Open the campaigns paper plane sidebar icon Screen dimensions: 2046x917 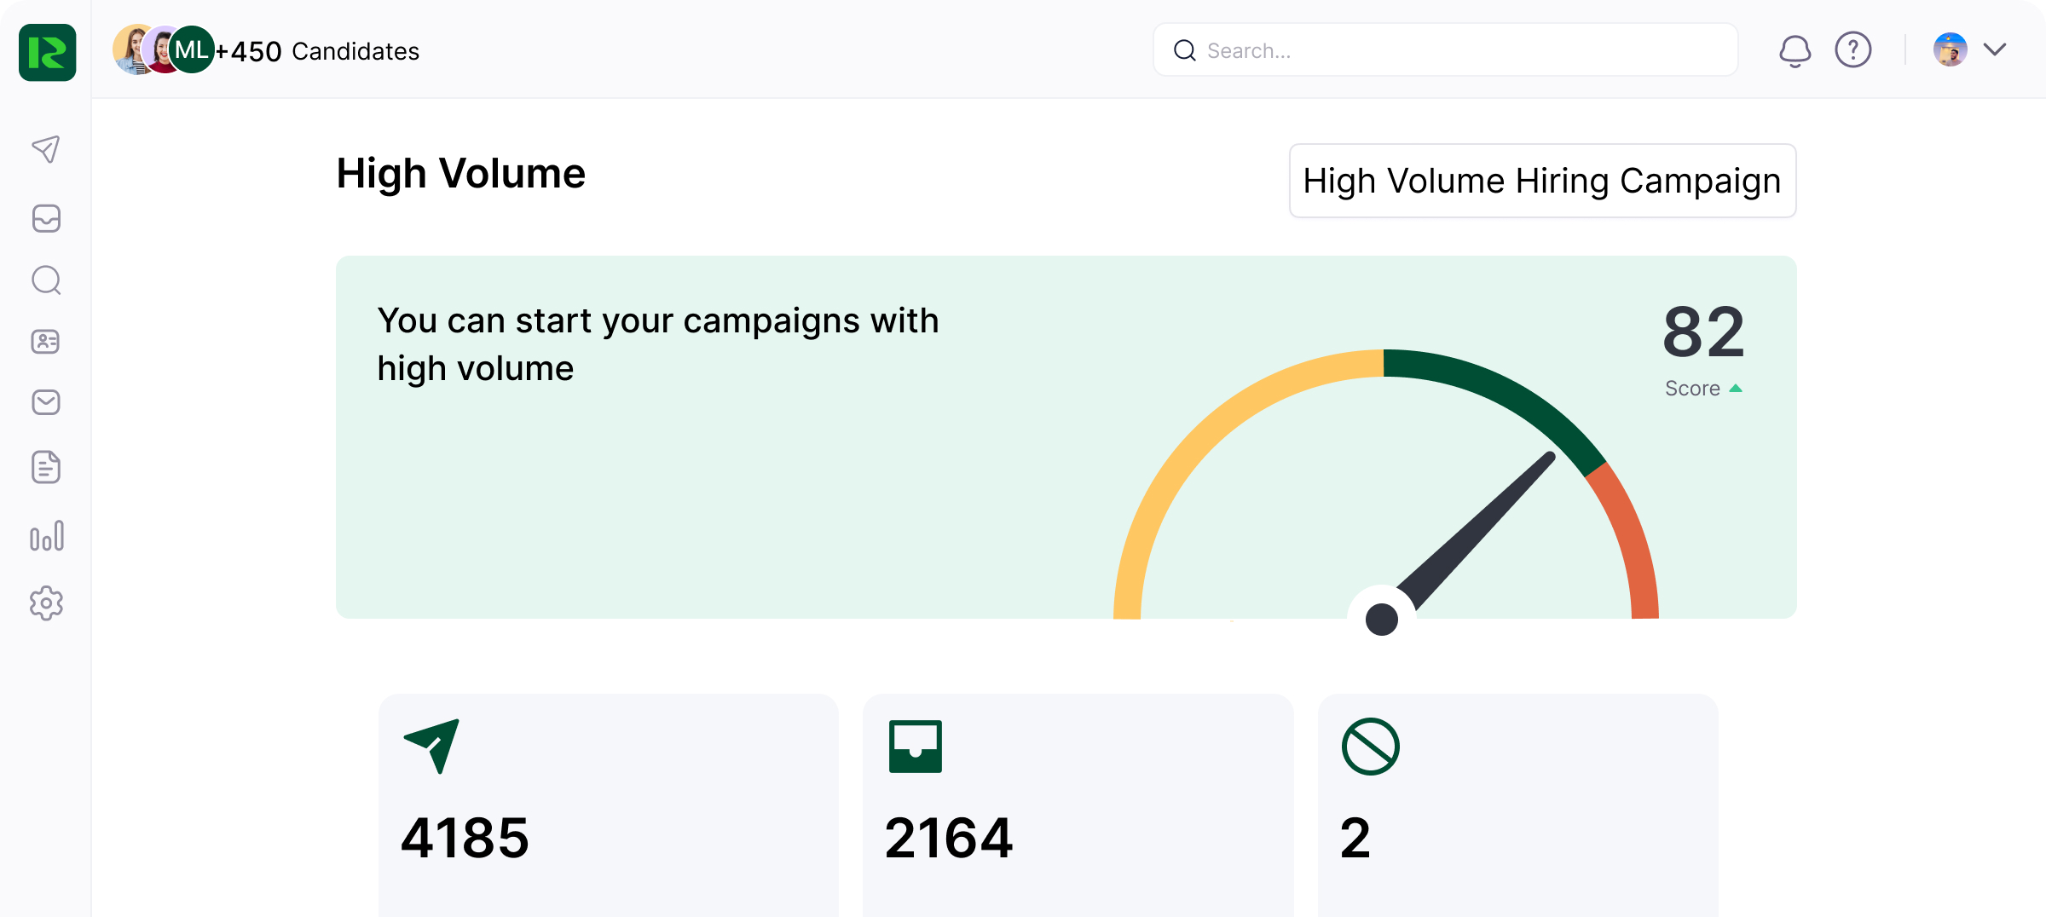tap(46, 149)
